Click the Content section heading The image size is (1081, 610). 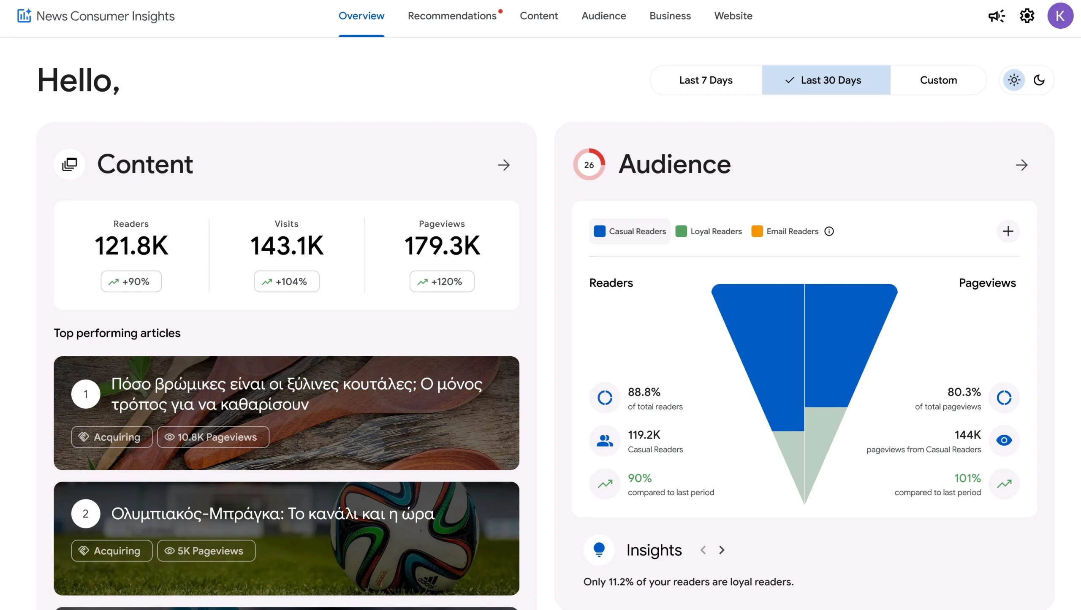click(x=145, y=164)
